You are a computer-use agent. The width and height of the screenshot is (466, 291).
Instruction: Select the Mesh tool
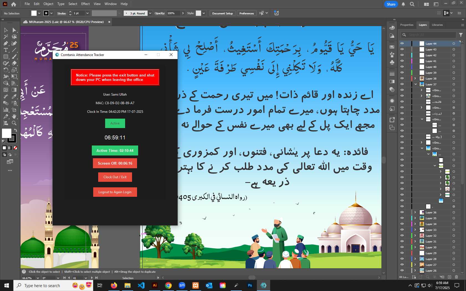(x=6, y=90)
